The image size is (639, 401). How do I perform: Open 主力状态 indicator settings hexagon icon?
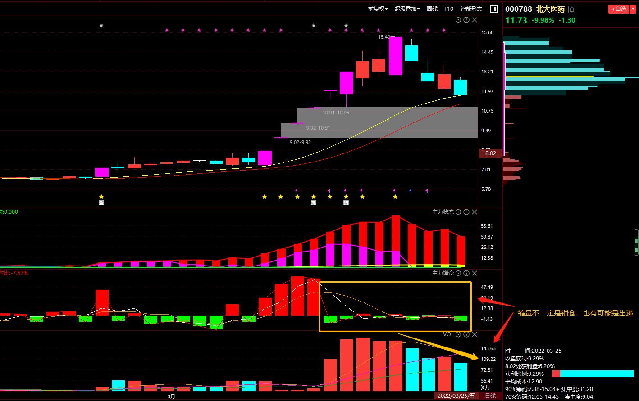(458, 212)
